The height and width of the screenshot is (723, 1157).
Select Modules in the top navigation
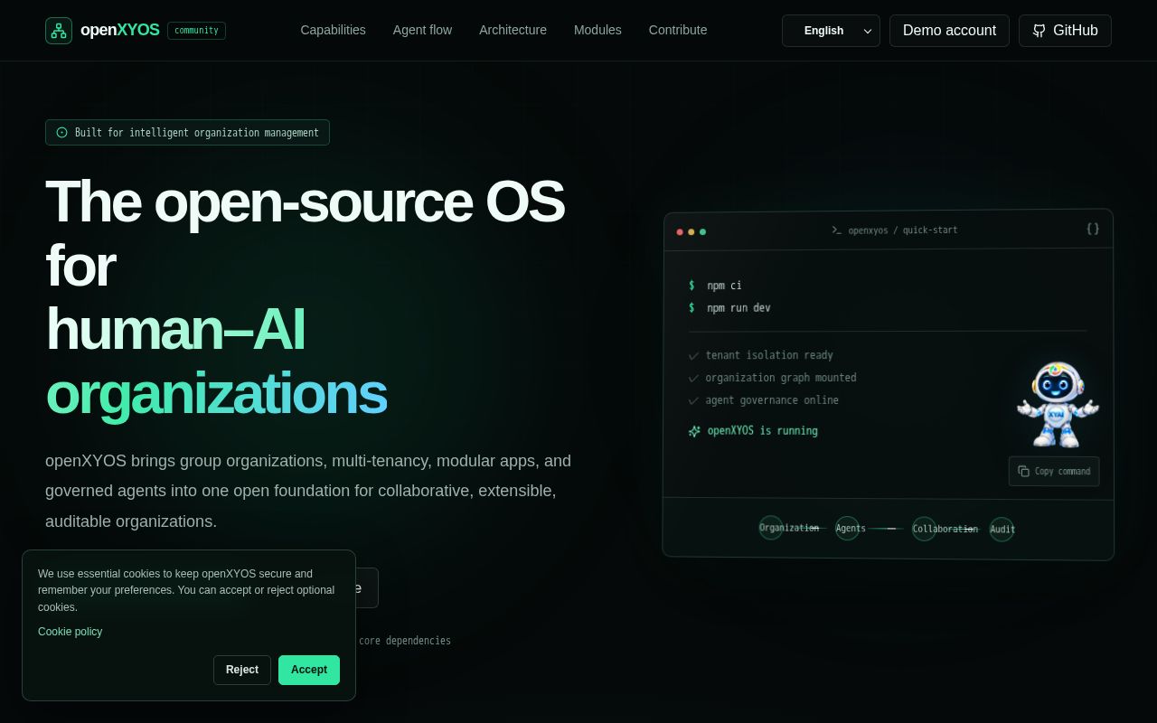[x=597, y=30]
